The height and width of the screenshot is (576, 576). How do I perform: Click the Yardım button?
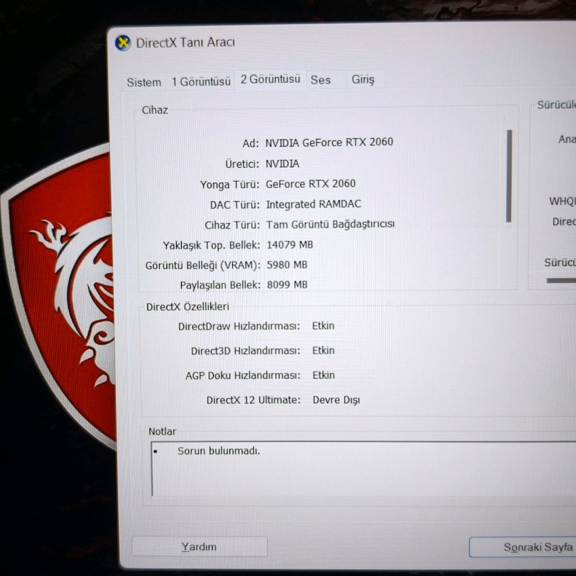pos(200,547)
